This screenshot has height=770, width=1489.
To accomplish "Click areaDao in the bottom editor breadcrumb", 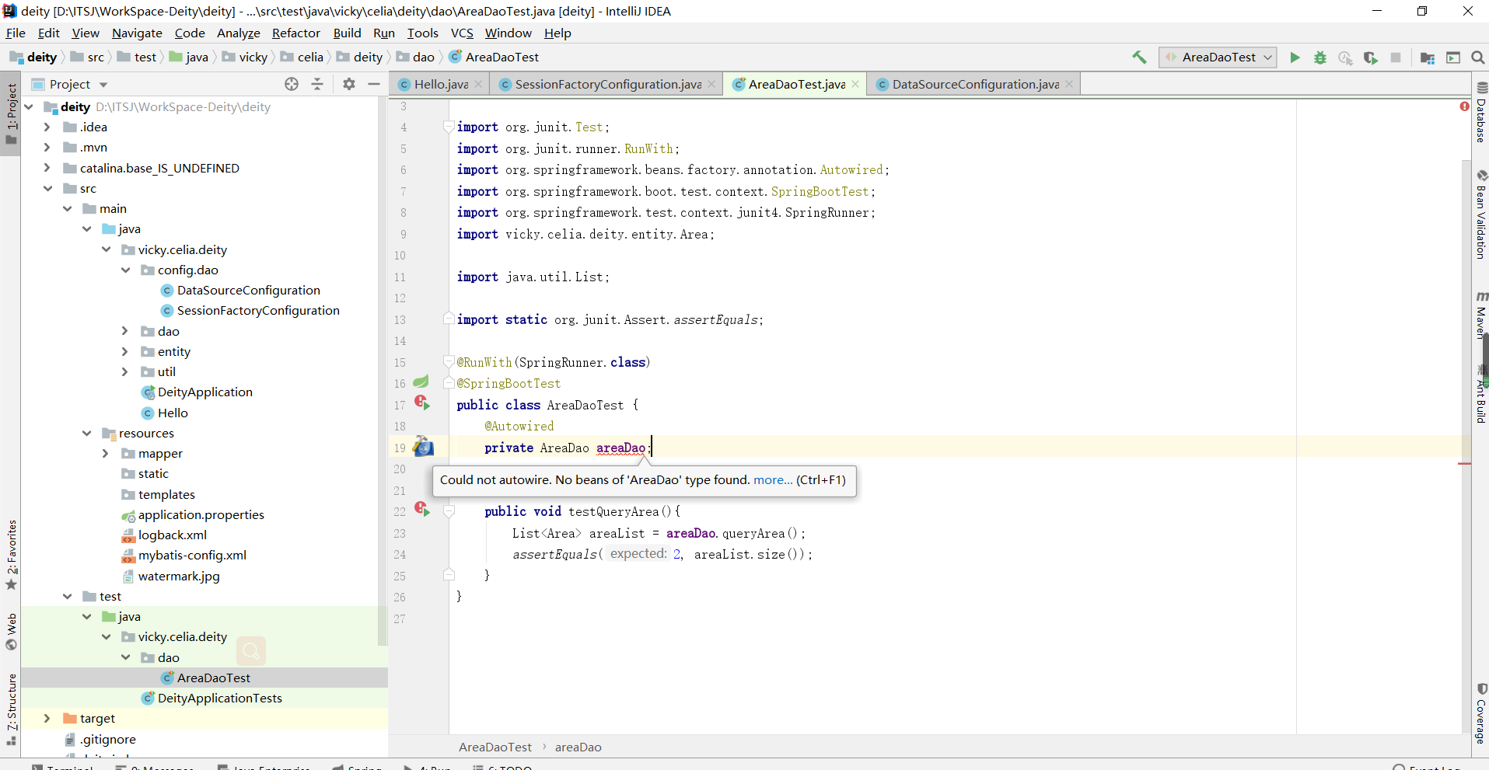I will point(578,747).
